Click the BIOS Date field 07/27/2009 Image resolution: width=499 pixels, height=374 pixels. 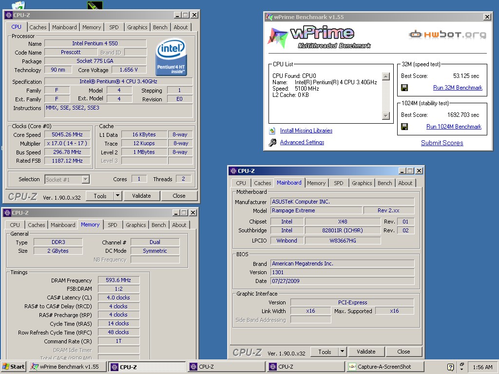pyautogui.click(x=343, y=281)
